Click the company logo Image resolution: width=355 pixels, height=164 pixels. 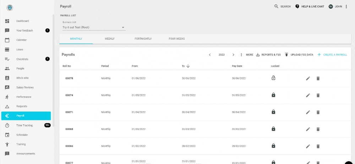(10, 8)
